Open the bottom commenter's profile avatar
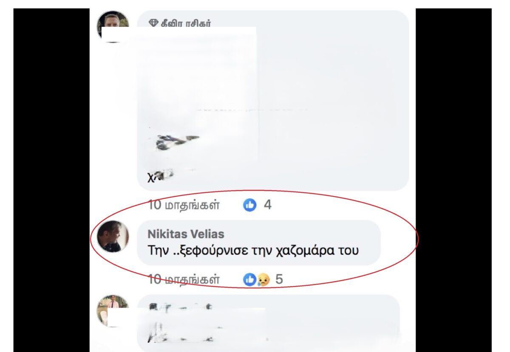 coord(113,310)
